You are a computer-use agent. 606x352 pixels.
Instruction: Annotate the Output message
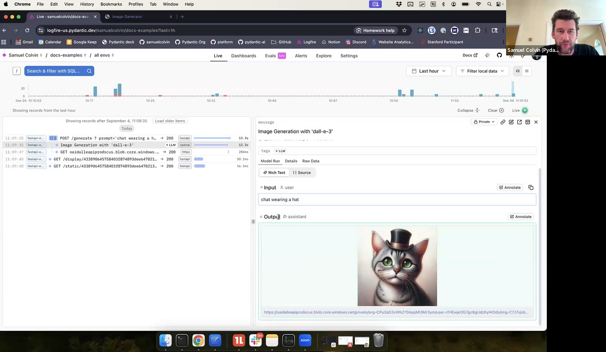tap(521, 217)
